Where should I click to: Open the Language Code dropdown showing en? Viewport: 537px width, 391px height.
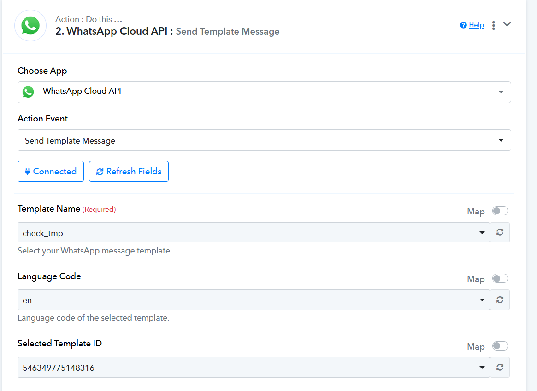tap(254, 300)
